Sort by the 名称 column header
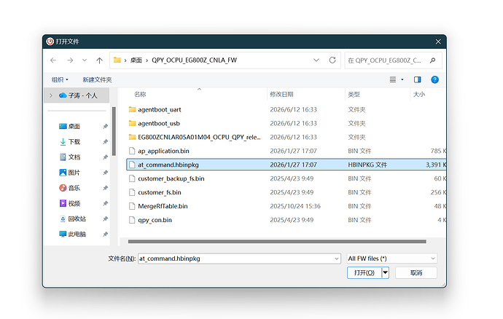The image size is (503, 319). 140,94
